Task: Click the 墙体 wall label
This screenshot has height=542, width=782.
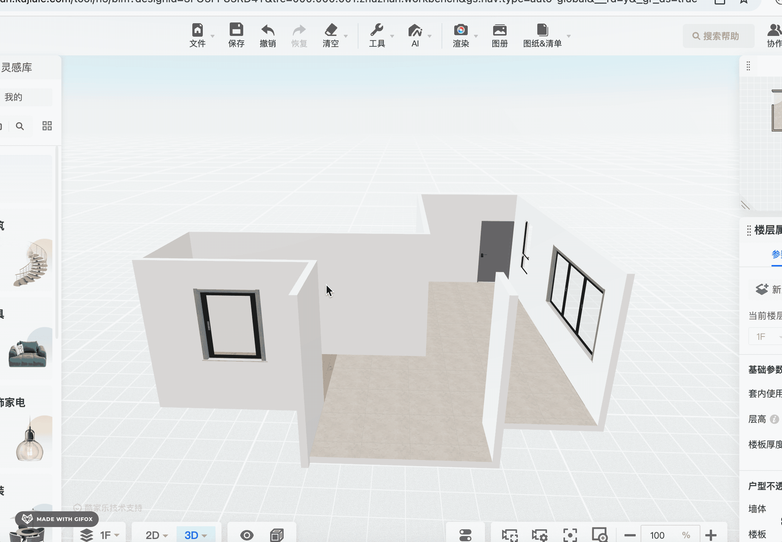Action: [757, 509]
